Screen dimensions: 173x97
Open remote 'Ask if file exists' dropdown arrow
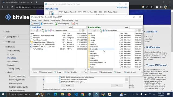[139, 72]
